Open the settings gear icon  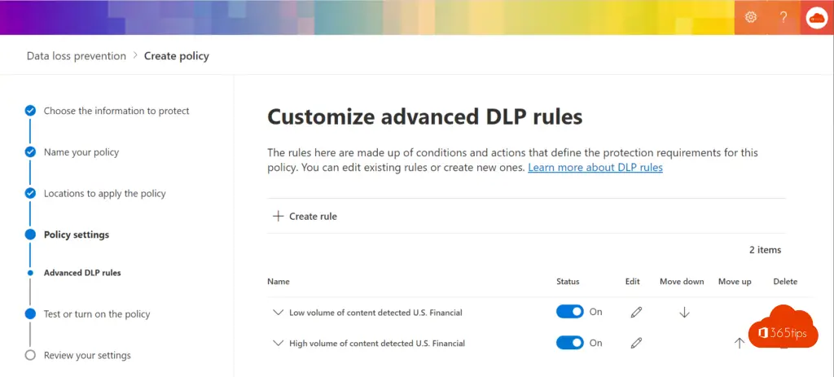(751, 17)
